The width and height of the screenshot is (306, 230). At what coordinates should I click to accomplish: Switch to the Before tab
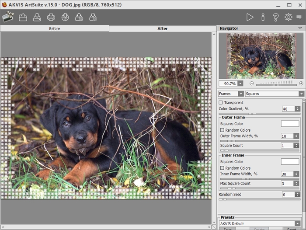click(x=55, y=28)
